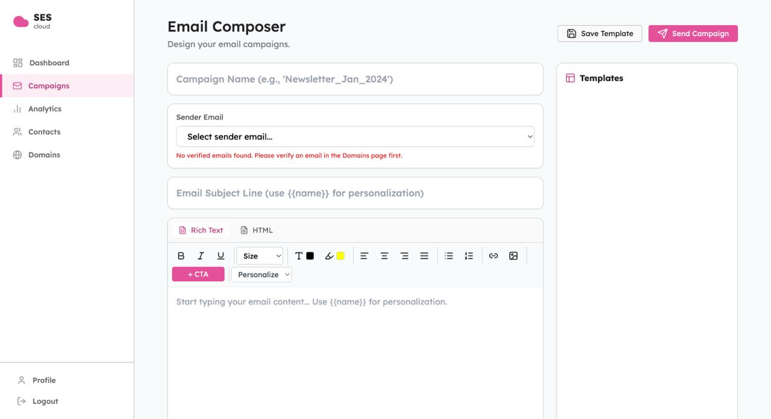Save the current email as a template

(599, 33)
